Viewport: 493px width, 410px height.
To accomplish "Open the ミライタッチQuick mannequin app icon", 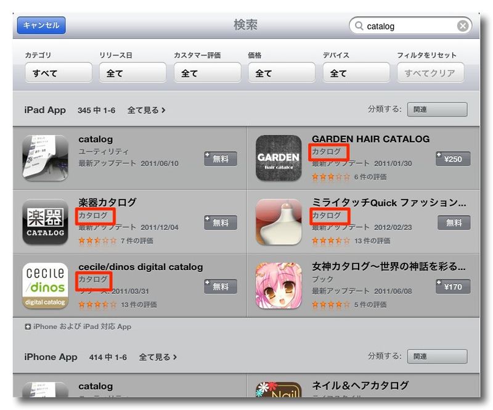I will click(279, 222).
